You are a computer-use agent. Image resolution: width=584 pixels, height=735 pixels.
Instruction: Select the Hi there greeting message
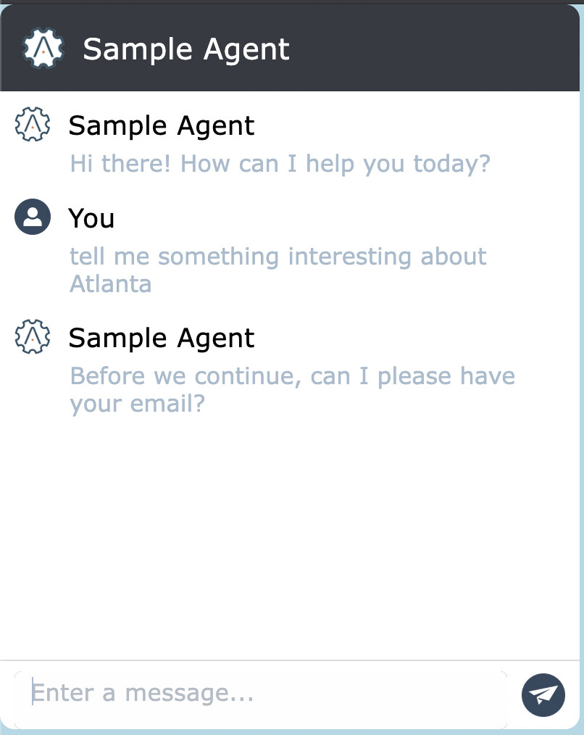pos(280,163)
